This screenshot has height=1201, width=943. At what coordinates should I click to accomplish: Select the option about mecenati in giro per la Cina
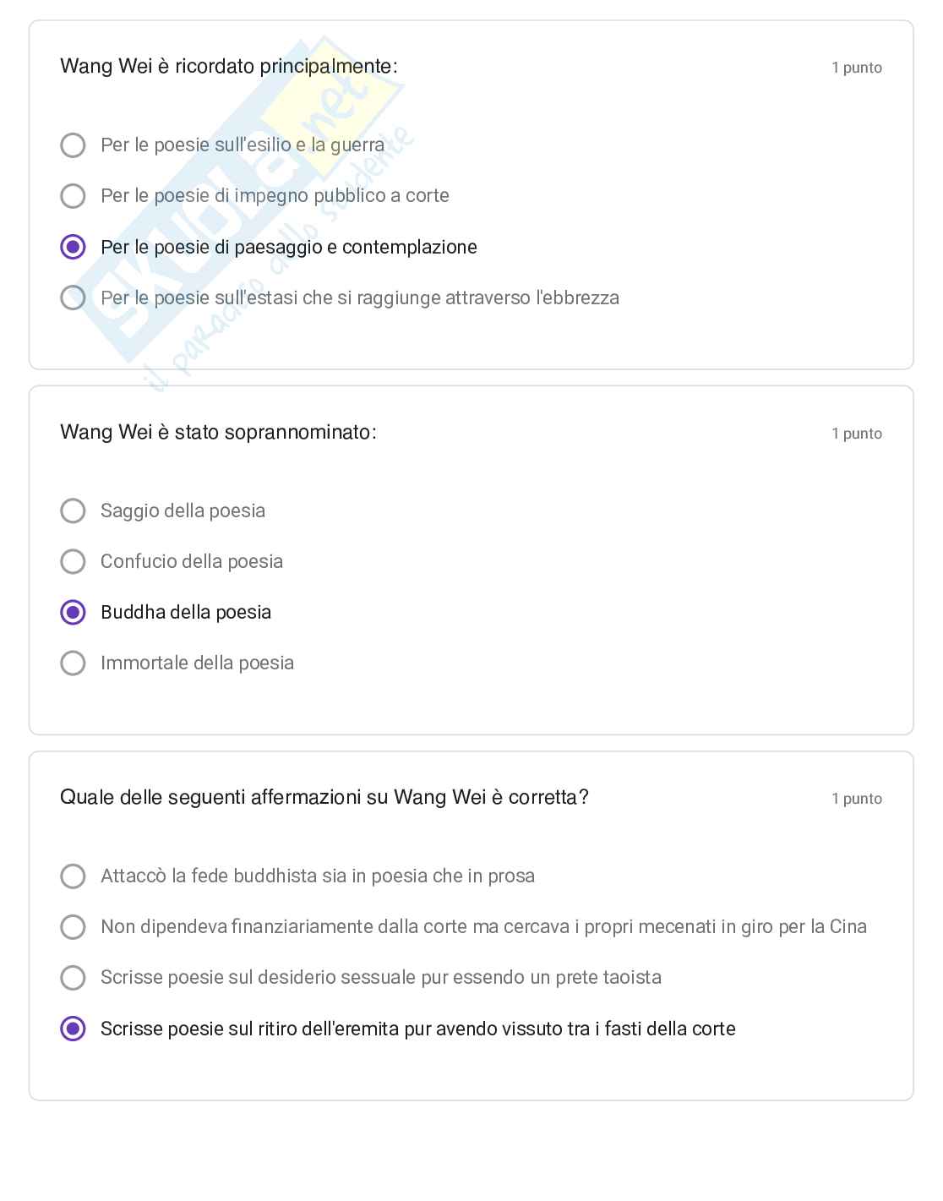[74, 926]
